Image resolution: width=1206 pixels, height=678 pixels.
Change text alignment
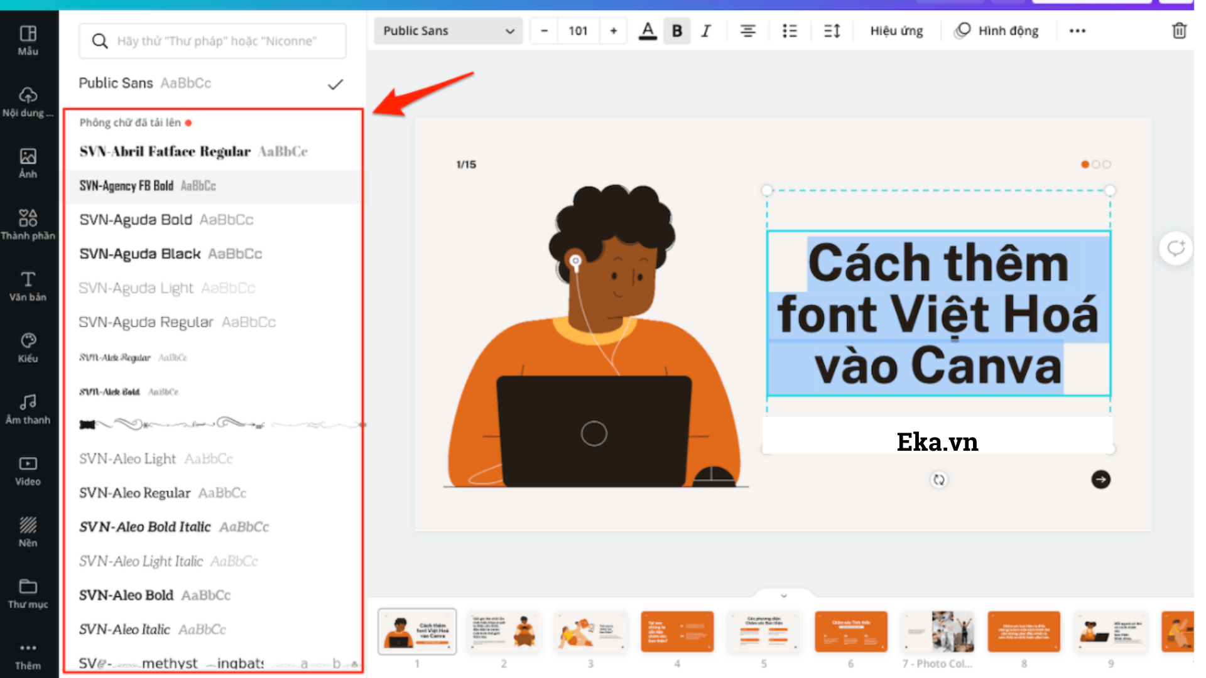tap(747, 31)
